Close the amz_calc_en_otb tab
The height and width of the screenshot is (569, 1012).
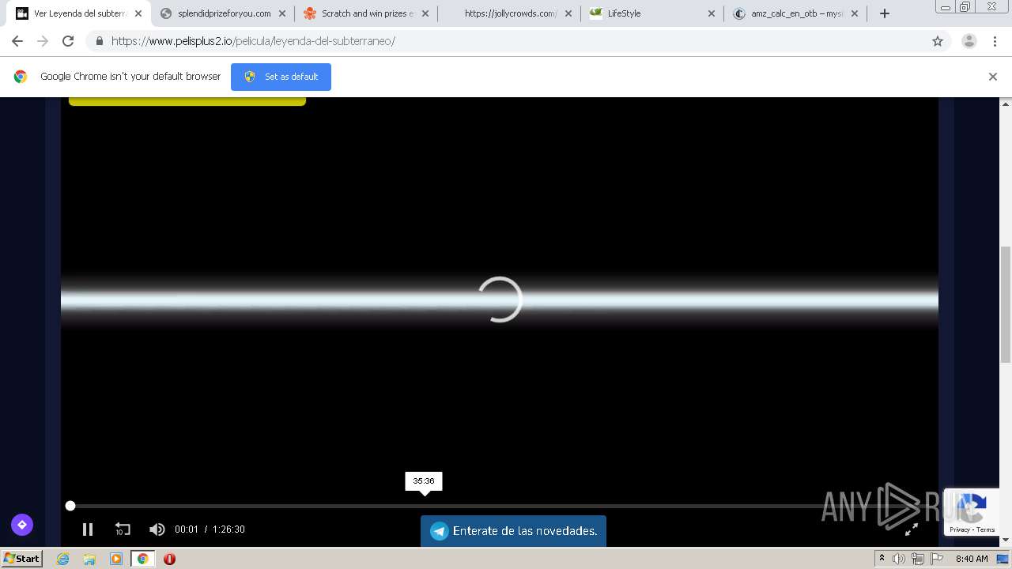(855, 13)
